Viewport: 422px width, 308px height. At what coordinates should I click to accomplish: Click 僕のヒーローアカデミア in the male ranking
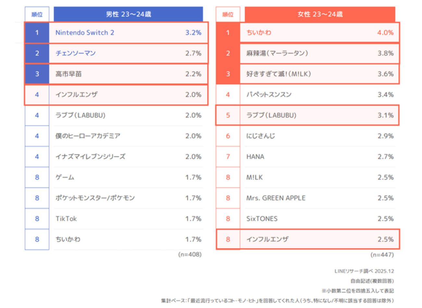click(88, 136)
